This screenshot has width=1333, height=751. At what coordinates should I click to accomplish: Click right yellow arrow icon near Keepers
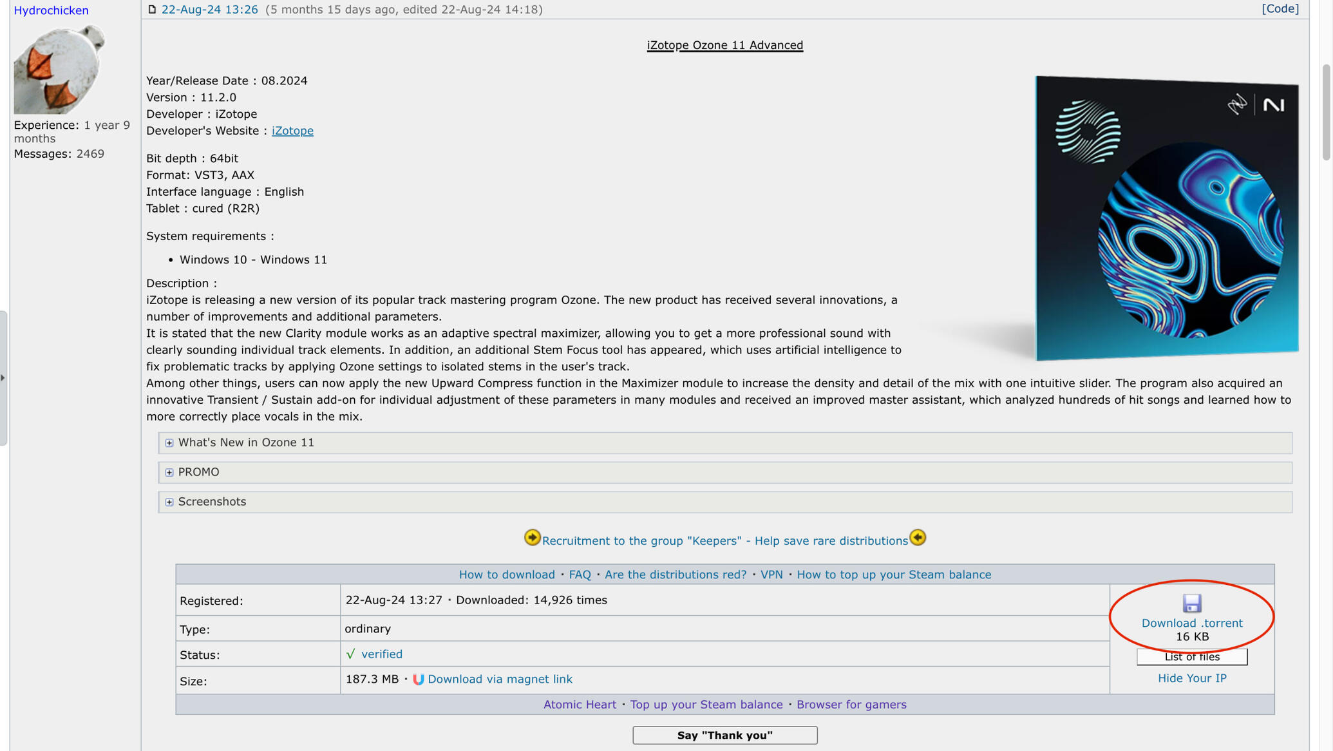pyautogui.click(x=918, y=537)
